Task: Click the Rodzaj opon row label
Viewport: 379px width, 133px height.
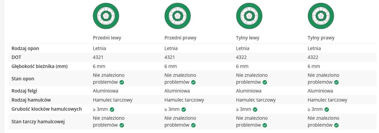Action: [x=25, y=48]
